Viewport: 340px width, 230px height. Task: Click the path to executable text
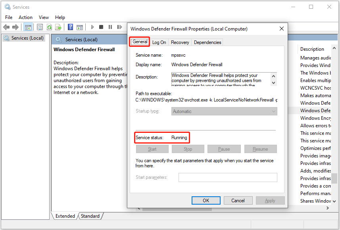tap(206, 100)
